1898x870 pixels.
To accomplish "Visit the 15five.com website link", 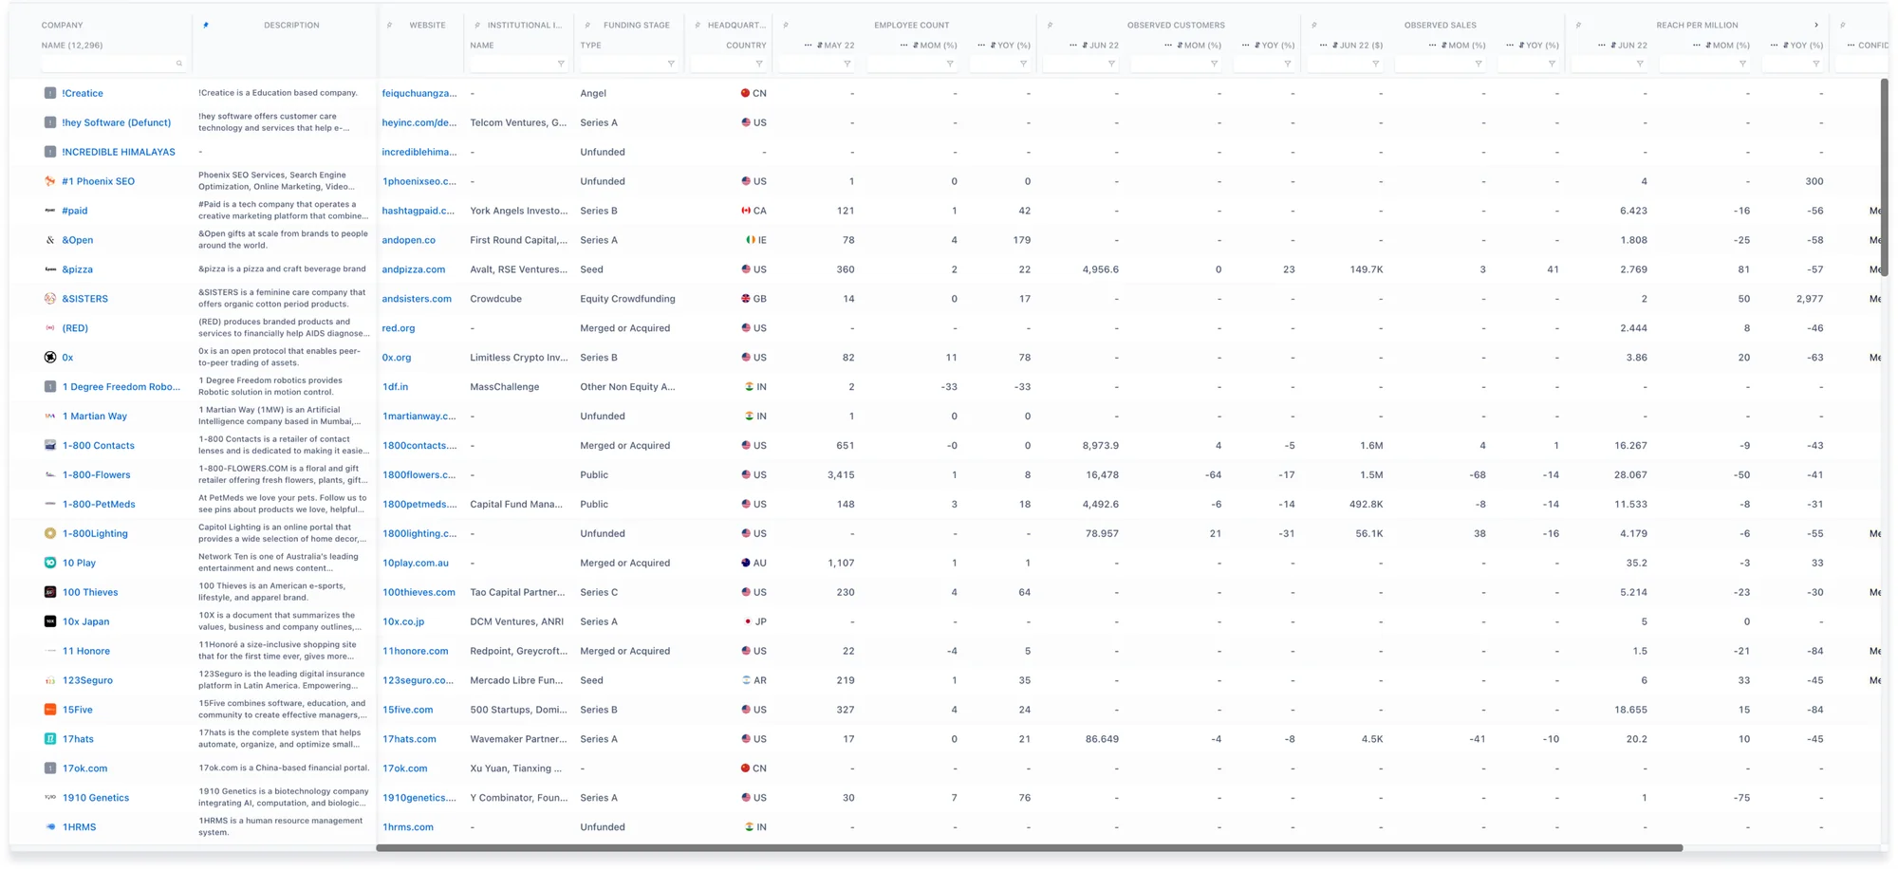I will (408, 710).
